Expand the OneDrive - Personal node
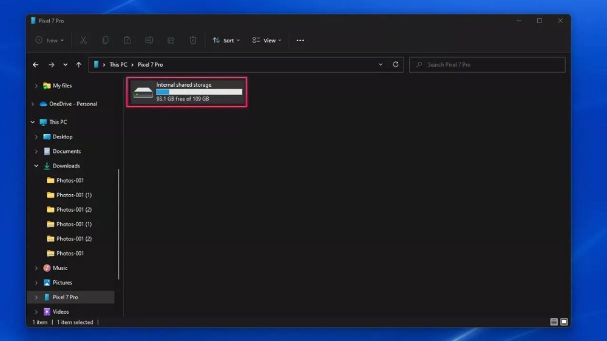Viewport: 607px width, 341px height. pos(33,104)
